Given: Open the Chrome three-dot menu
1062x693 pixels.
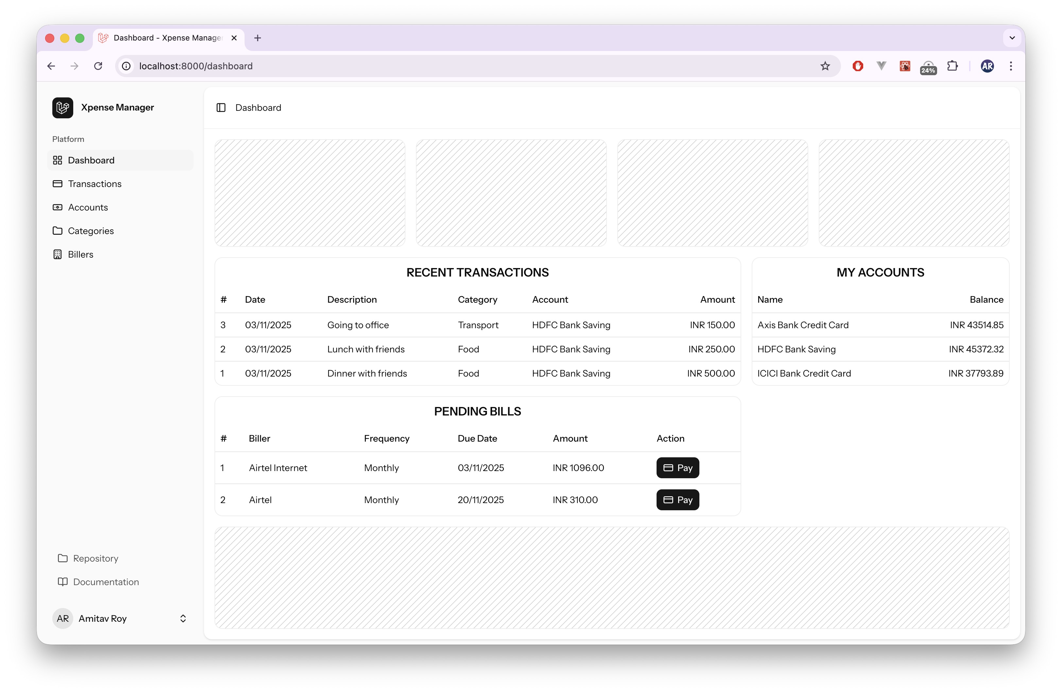Looking at the screenshot, I should [x=1011, y=66].
